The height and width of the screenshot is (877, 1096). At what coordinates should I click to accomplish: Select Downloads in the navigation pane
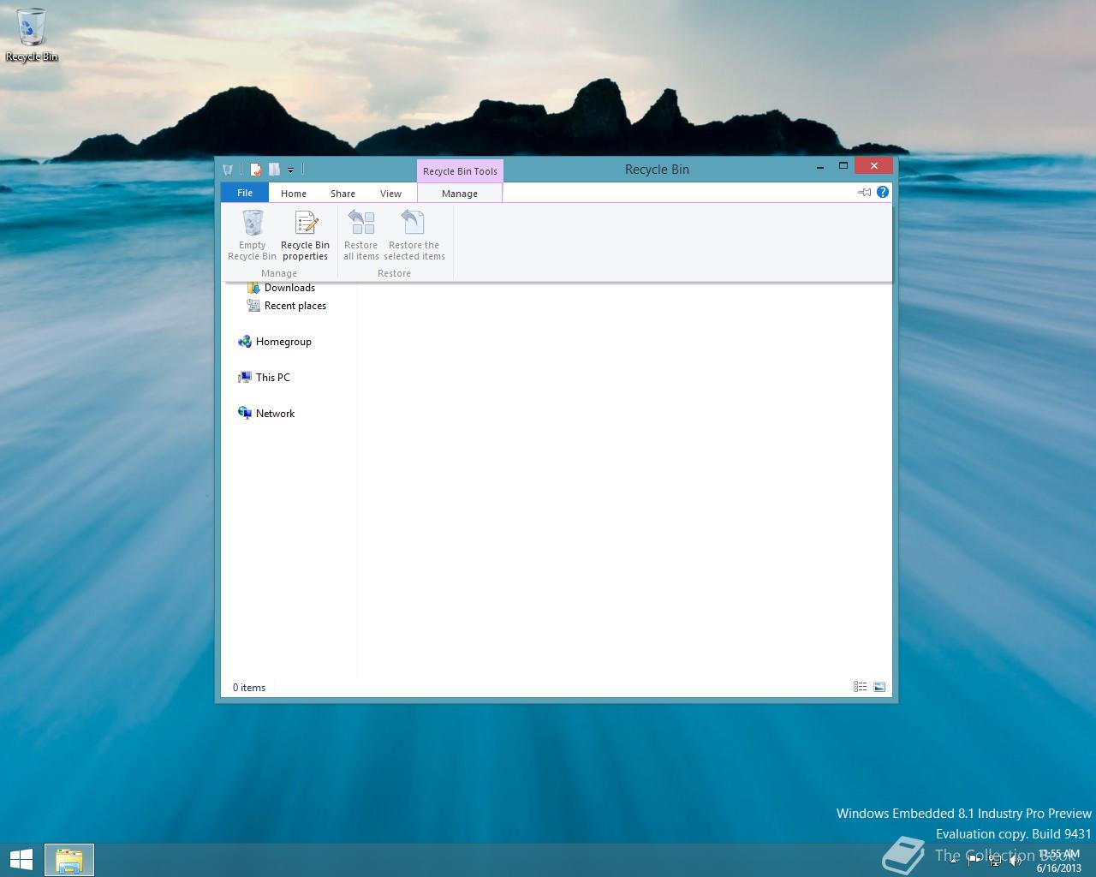pyautogui.click(x=289, y=288)
